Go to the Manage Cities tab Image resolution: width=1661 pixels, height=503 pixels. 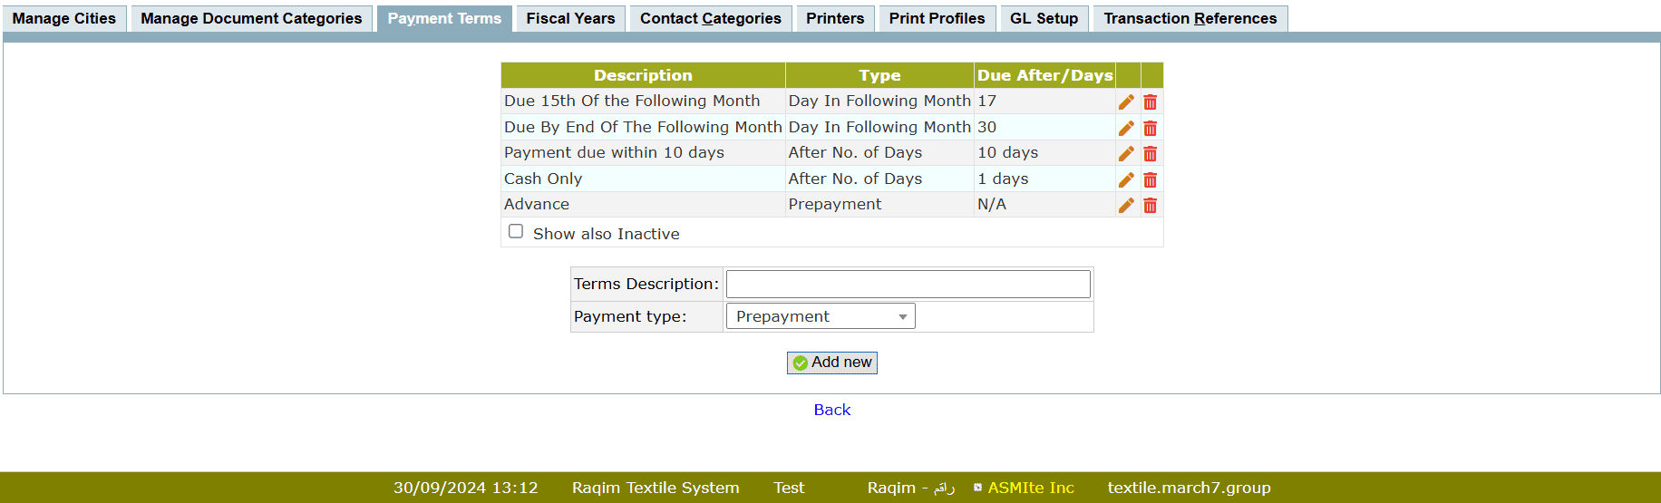click(x=64, y=18)
